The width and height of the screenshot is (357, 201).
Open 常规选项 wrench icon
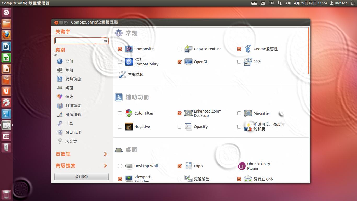[123, 75]
